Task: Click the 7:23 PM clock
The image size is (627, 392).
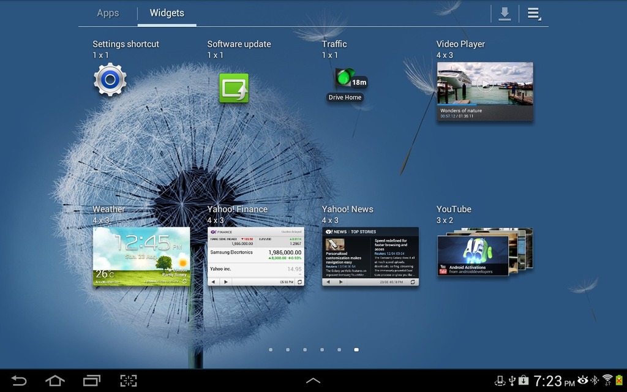Action: tap(554, 381)
